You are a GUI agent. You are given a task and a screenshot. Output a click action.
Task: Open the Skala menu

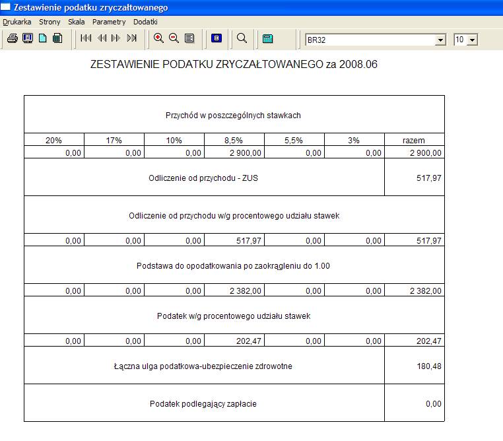click(76, 22)
